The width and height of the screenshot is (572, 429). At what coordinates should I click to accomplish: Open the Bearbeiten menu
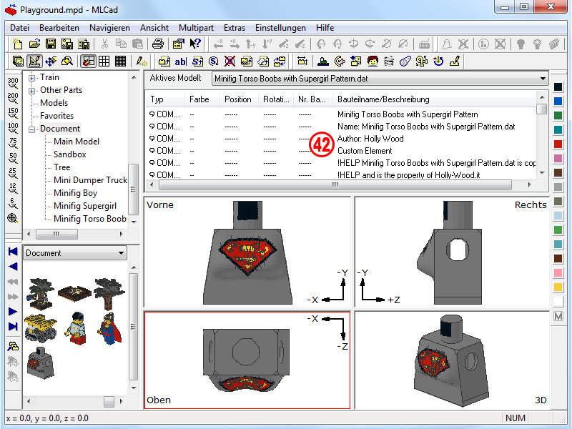pos(59,28)
